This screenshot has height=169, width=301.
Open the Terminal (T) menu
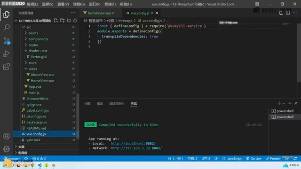point(110,4)
